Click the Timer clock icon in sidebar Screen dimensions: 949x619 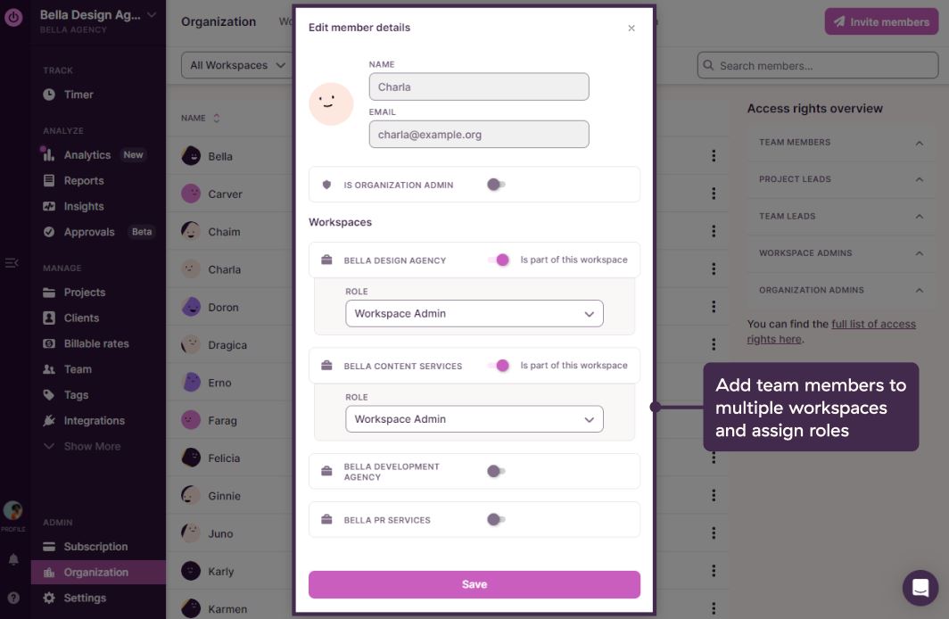(x=49, y=95)
